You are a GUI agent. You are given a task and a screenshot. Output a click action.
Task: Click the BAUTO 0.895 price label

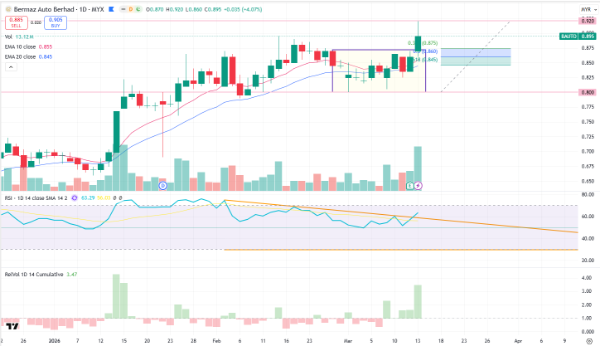(578, 36)
